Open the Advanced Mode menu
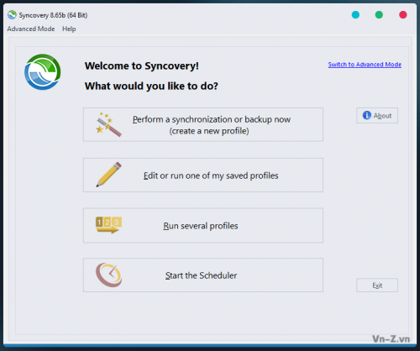420x351 pixels. 31,29
